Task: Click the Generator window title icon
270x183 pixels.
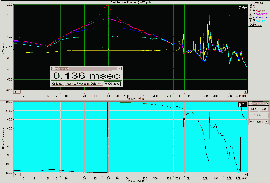Action: tap(251, 103)
